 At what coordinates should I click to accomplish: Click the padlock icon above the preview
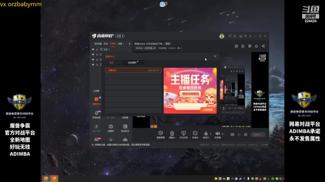pos(243,46)
